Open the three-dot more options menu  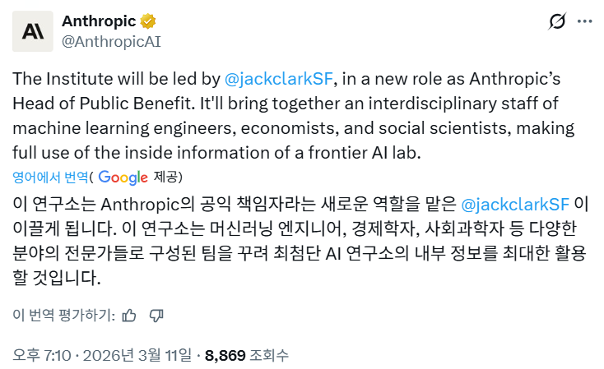coord(584,21)
